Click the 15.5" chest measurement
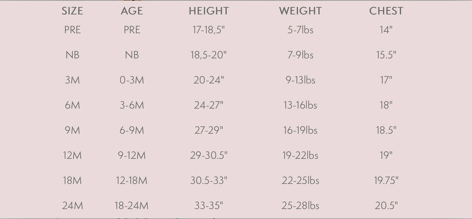The image size is (472, 219). 386,55
